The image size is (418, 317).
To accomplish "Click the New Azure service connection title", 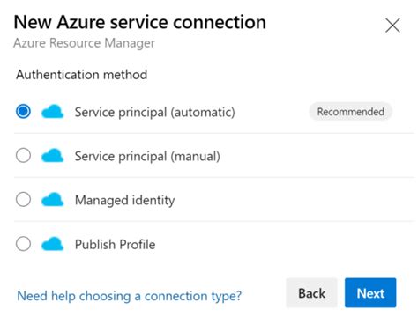I will (140, 22).
